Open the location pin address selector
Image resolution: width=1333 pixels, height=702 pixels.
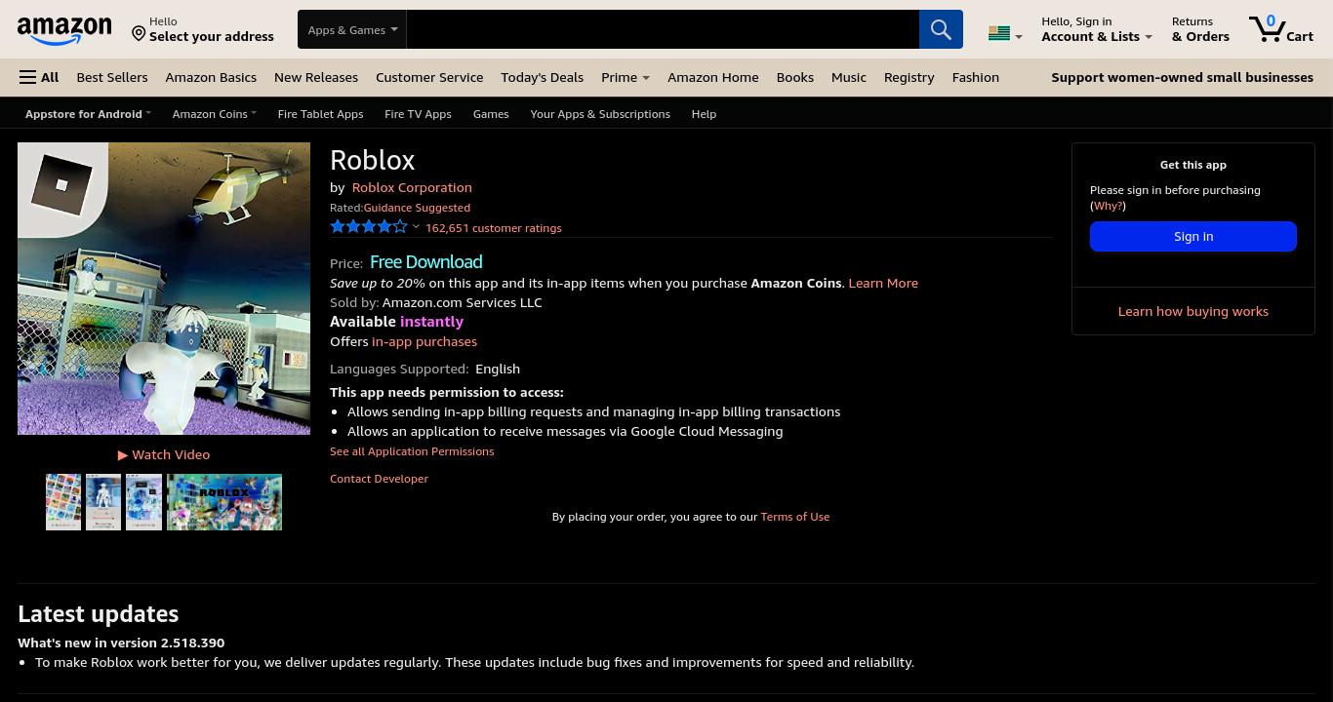coord(203,29)
